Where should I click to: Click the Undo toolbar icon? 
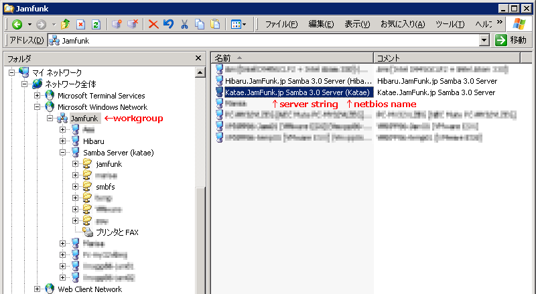click(x=168, y=24)
